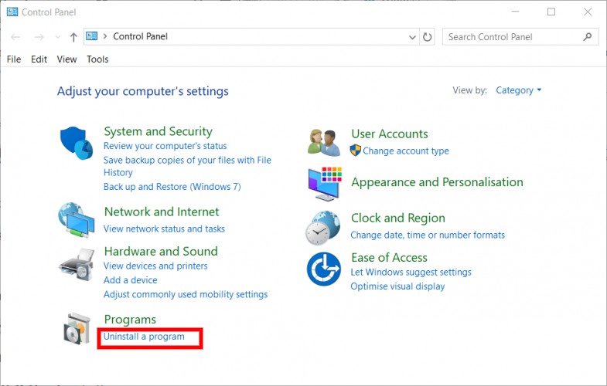Click the Programs disc box icon
The image size is (607, 386).
coord(77,328)
